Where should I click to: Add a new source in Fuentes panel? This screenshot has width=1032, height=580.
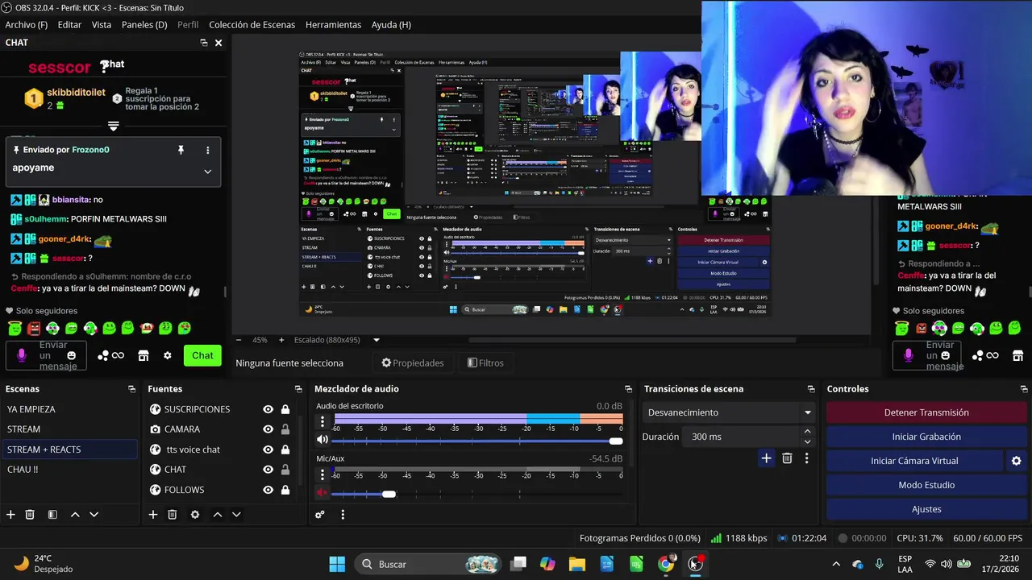[x=153, y=515]
